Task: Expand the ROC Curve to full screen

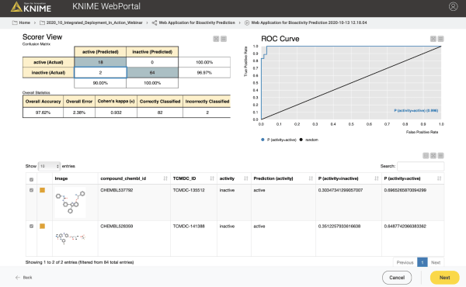Action: coord(433,39)
